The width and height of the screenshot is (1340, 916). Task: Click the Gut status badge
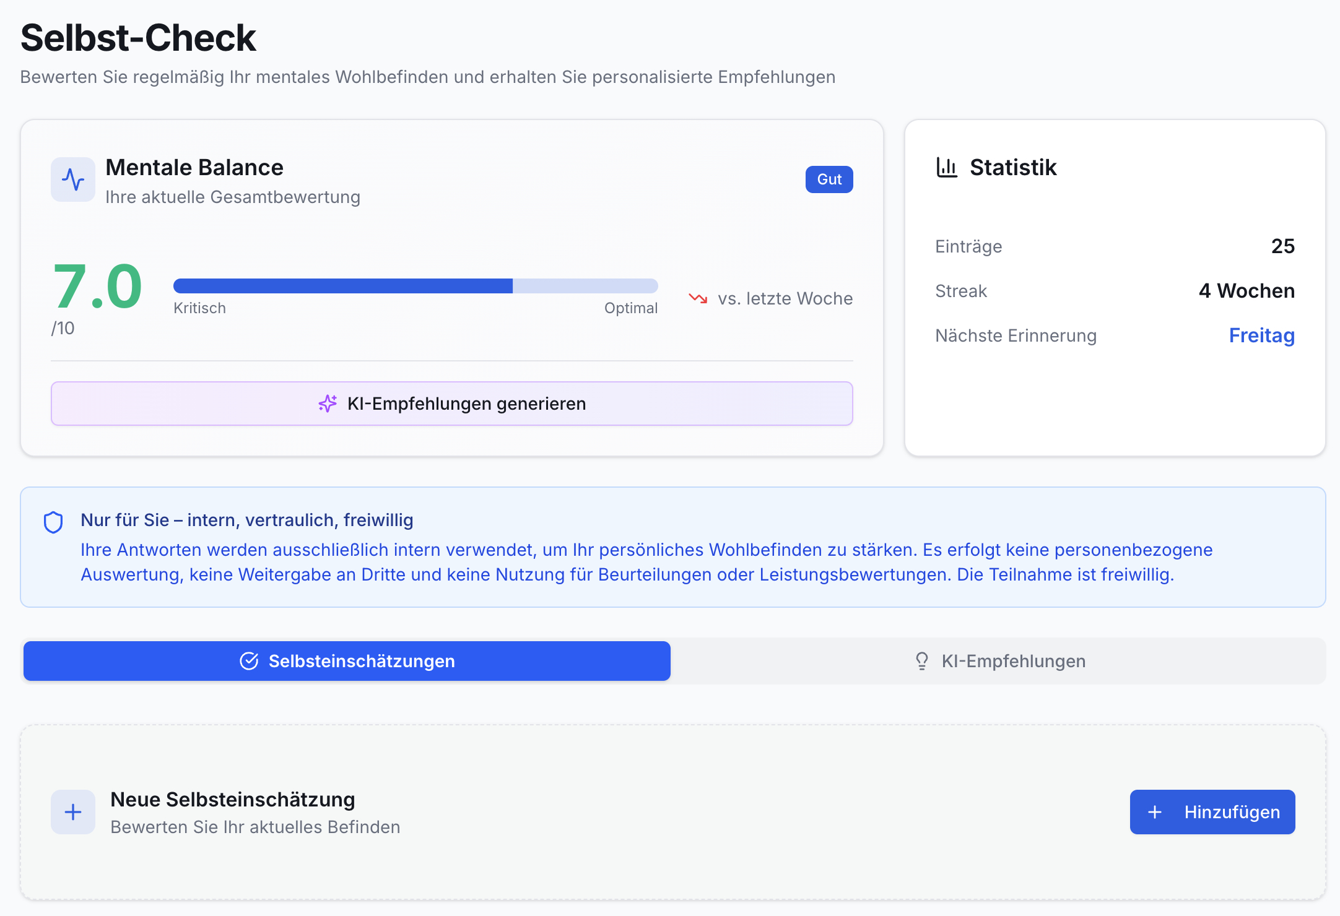click(x=829, y=179)
